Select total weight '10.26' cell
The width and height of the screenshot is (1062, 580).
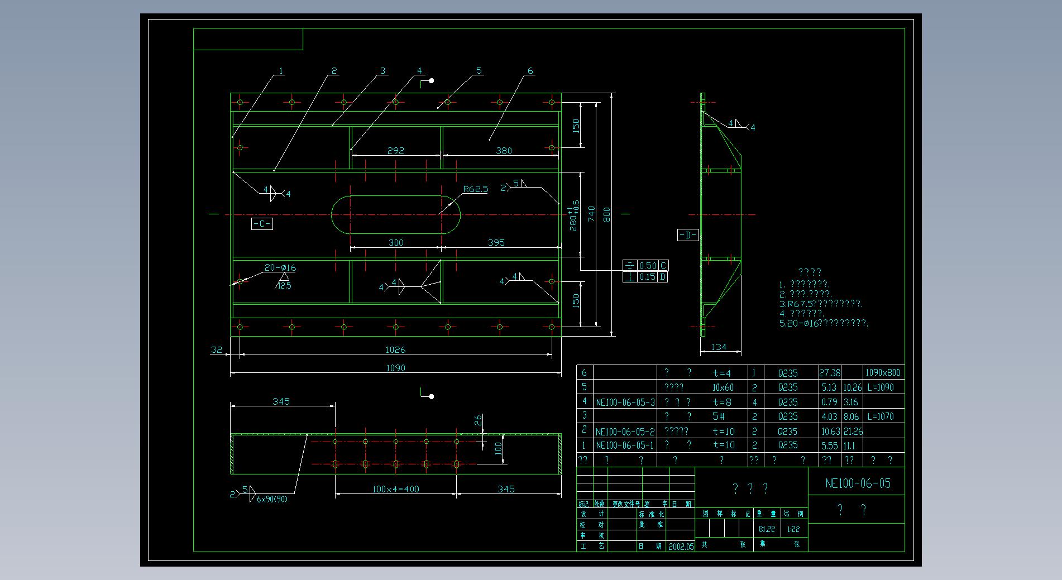(x=853, y=387)
